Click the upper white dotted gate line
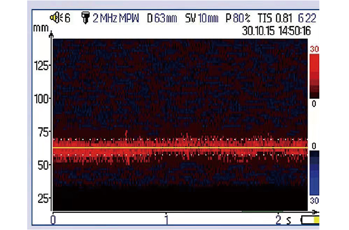The image size is (349, 230). click(180, 140)
